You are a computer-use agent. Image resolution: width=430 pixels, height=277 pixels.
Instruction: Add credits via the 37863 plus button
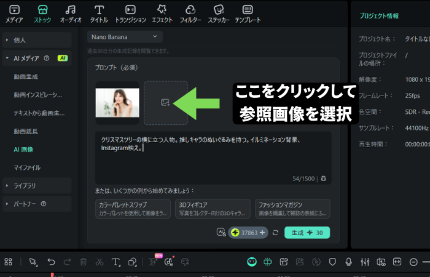[262, 233]
